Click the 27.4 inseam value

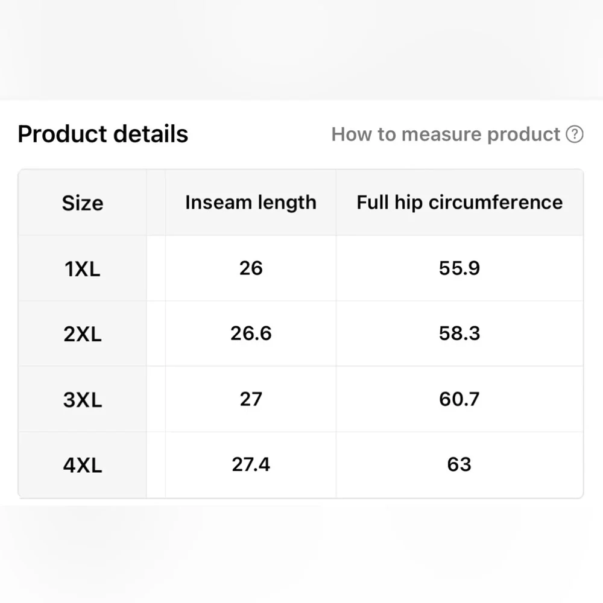pyautogui.click(x=251, y=464)
